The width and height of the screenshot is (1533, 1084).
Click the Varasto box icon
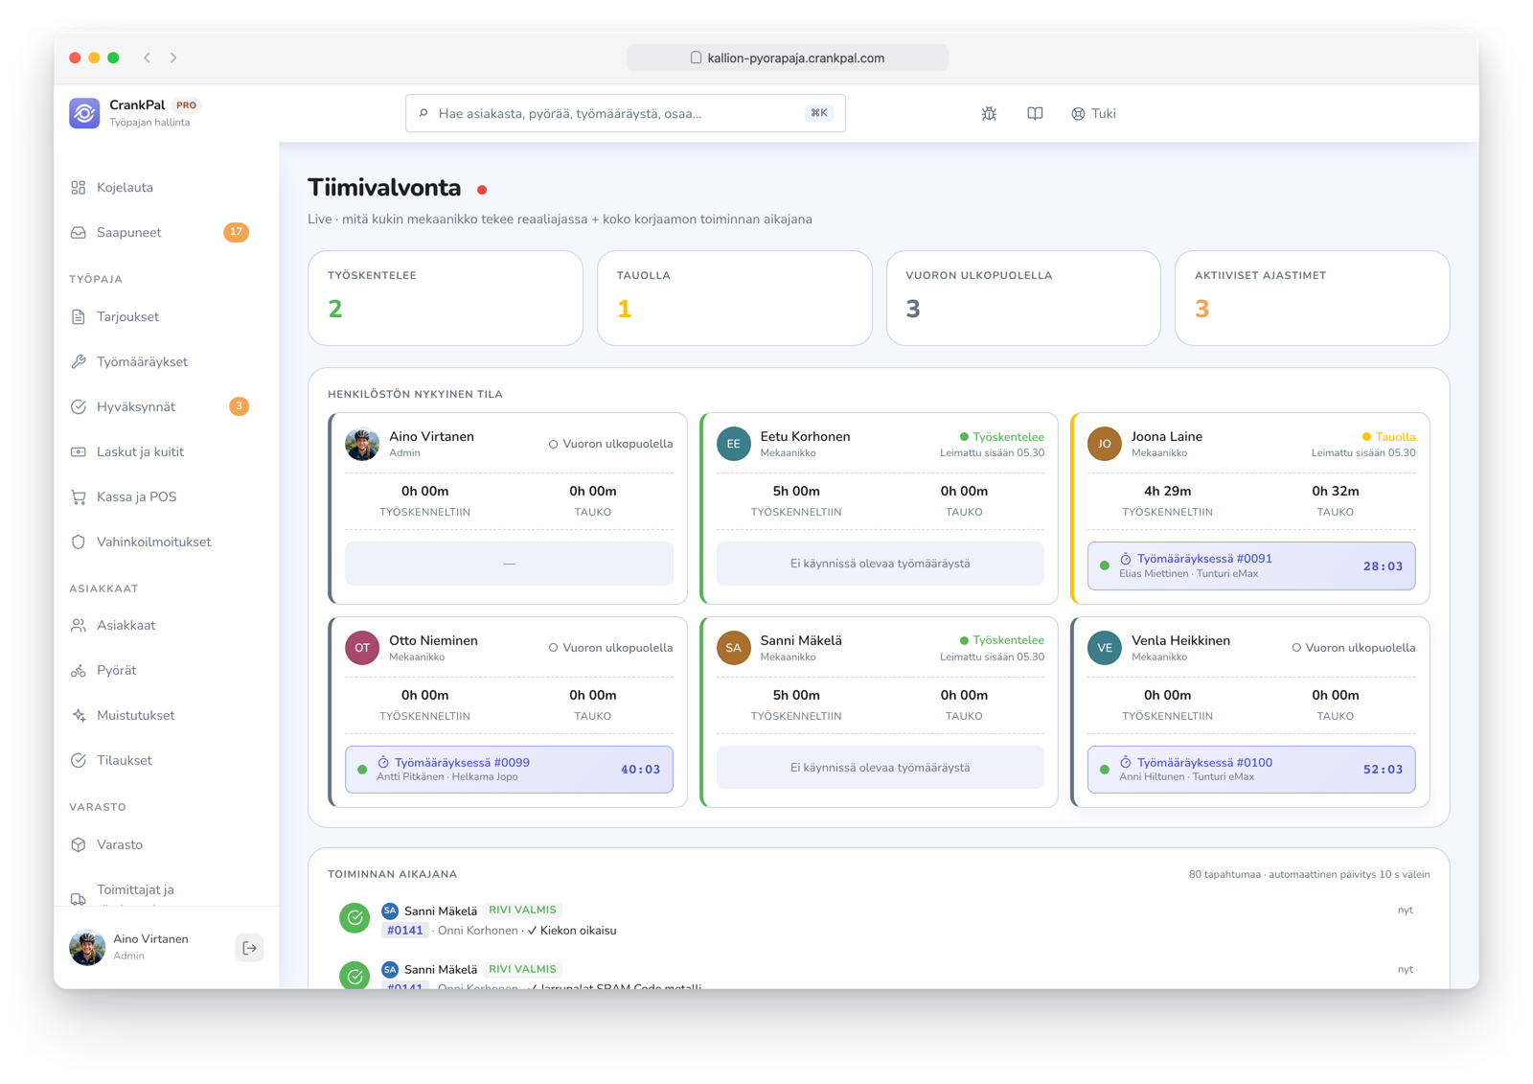(x=79, y=845)
